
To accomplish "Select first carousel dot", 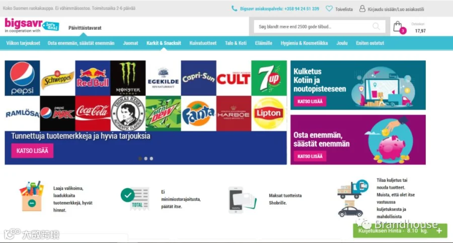I will click(x=140, y=159).
